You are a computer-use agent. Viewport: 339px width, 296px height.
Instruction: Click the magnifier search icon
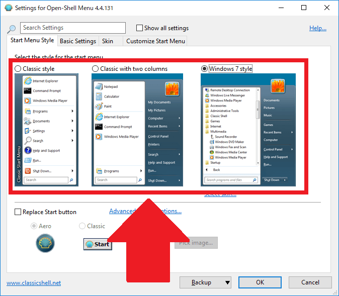point(12,29)
